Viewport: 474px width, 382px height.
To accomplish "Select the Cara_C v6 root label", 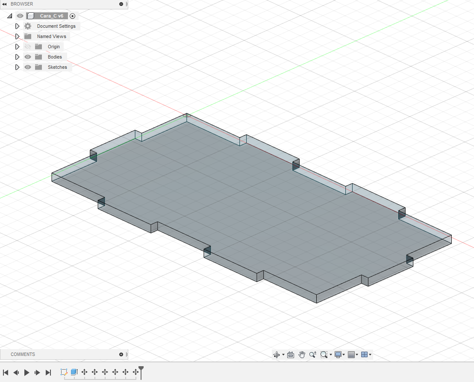I will click(x=51, y=16).
